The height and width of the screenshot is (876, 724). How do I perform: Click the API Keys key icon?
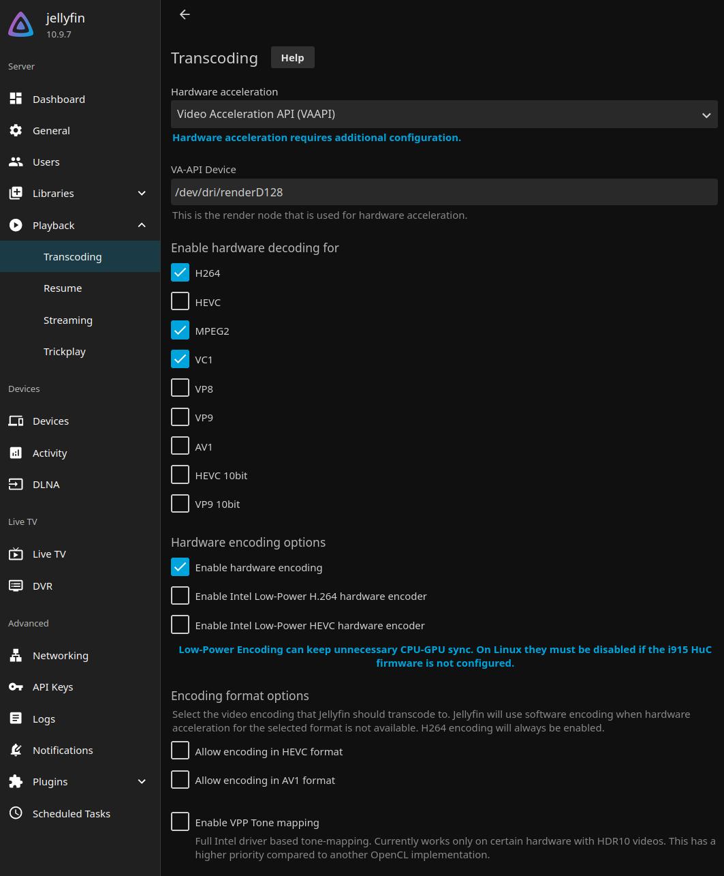pos(16,686)
